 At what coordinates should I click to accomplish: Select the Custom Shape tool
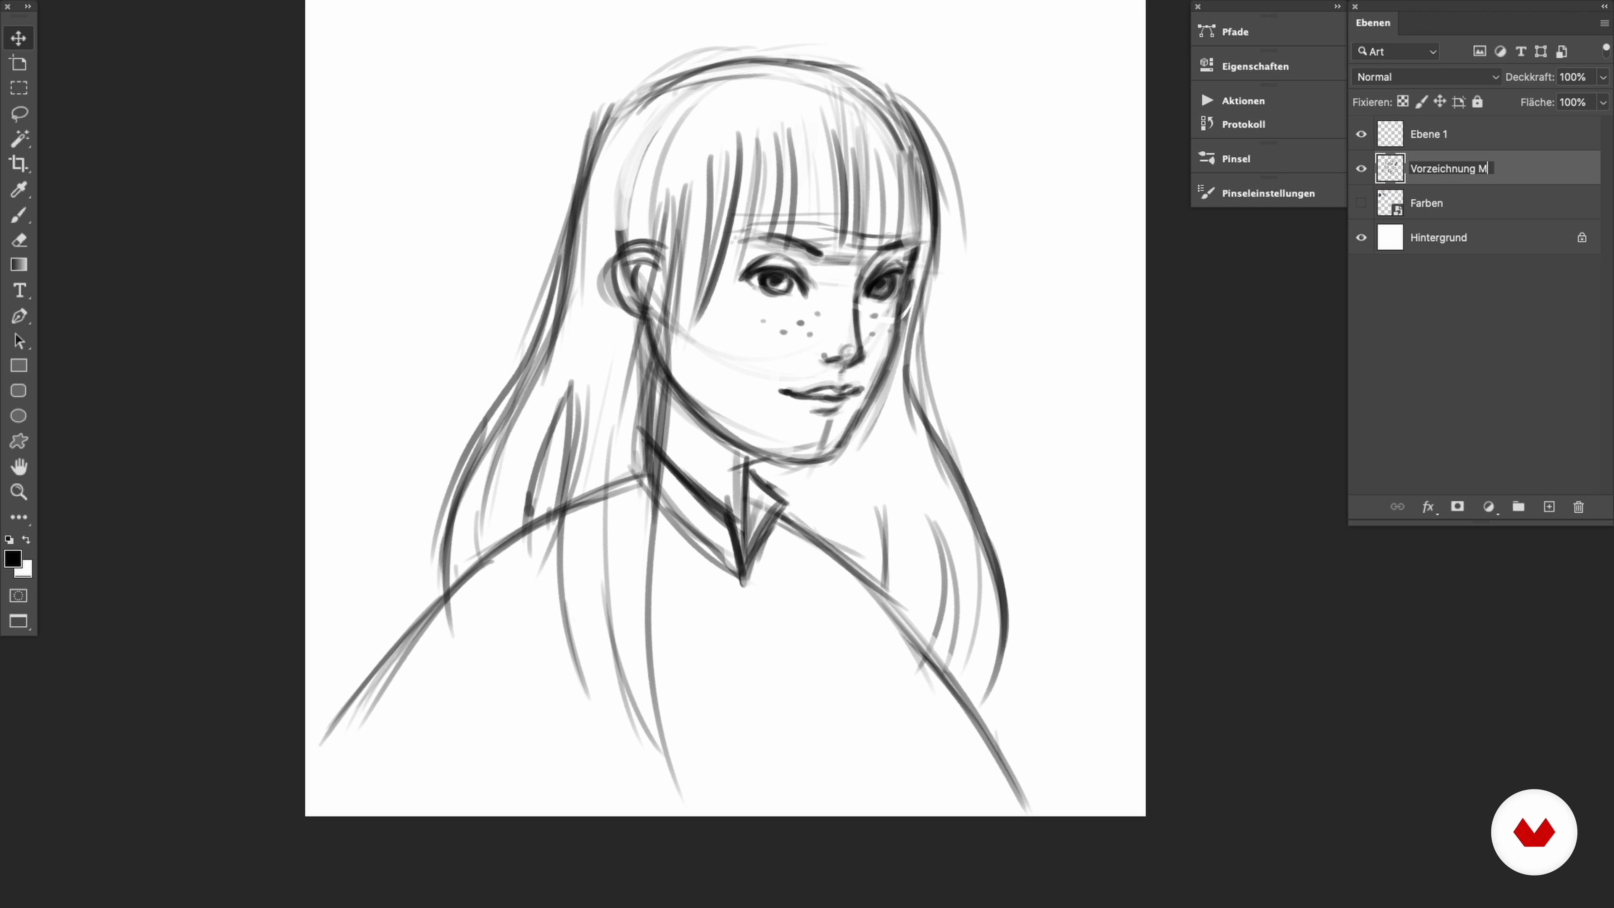(x=18, y=441)
